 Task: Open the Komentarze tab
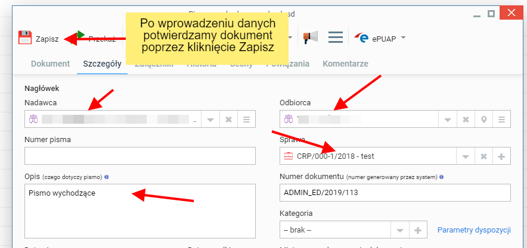(x=345, y=64)
